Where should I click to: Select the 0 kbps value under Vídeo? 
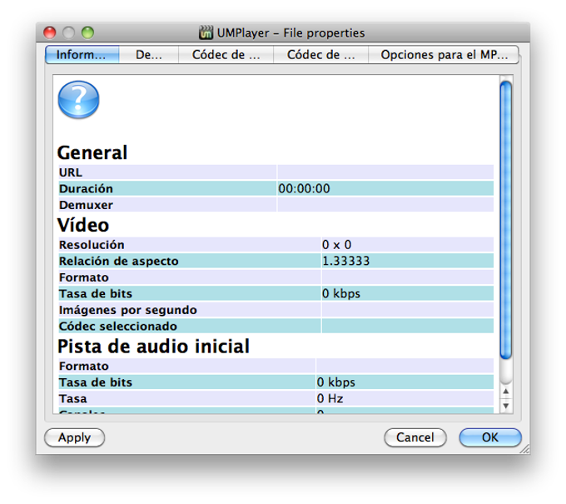[x=341, y=293]
